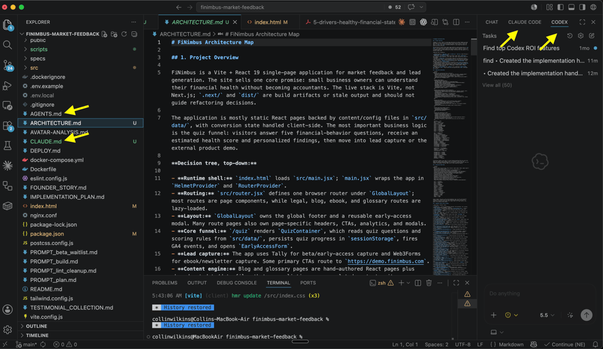Switch to the PORTS panel tab
The height and width of the screenshot is (349, 603).
coord(308,283)
